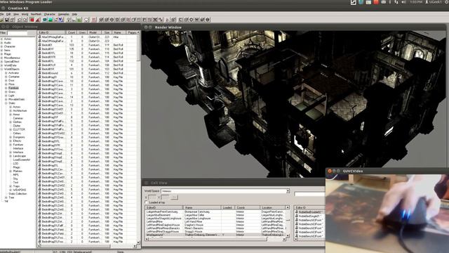
Task: Click the BedrollGround row name
Action: point(49,73)
